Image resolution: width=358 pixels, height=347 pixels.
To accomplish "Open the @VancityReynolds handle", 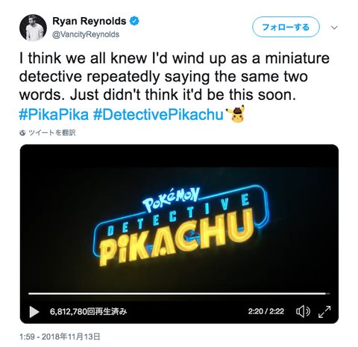I will tap(86, 34).
